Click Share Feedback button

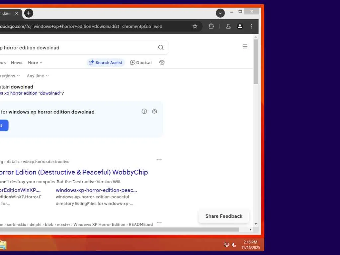224,216
